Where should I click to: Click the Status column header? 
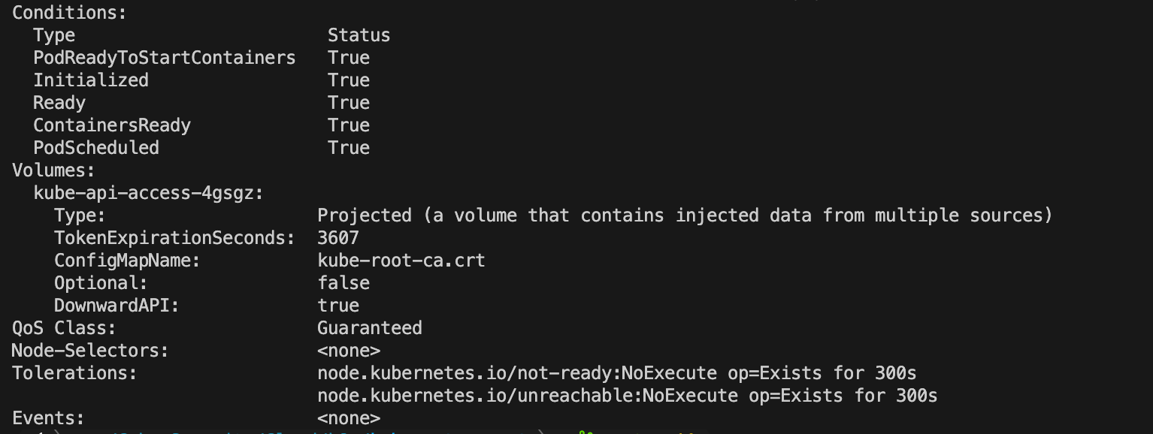(359, 35)
